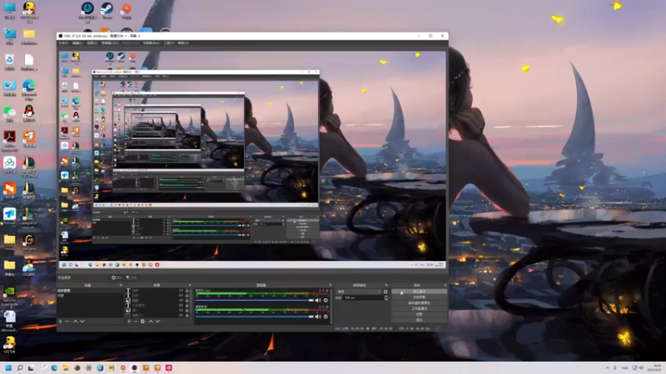The width and height of the screenshot is (666, 374).
Task: Open the Scene Collection menu in OBS
Action: [x=151, y=43]
